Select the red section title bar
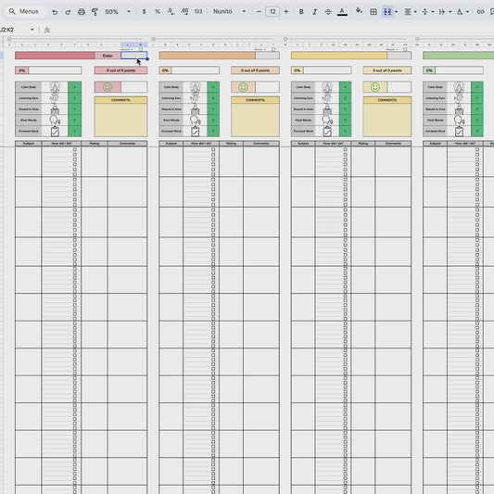Image resolution: width=494 pixels, height=494 pixels. pos(55,56)
